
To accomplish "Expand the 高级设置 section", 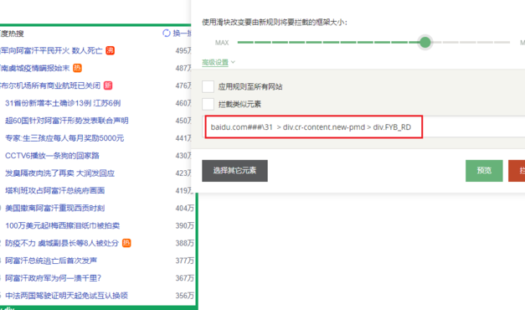I will coord(219,62).
